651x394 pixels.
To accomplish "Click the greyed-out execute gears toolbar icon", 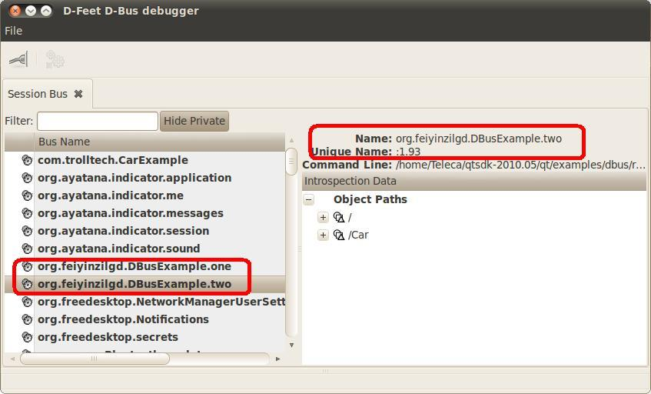I will click(x=55, y=59).
